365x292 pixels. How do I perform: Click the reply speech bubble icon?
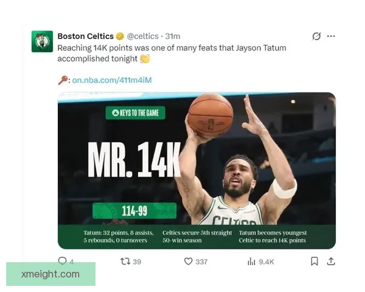(63, 261)
